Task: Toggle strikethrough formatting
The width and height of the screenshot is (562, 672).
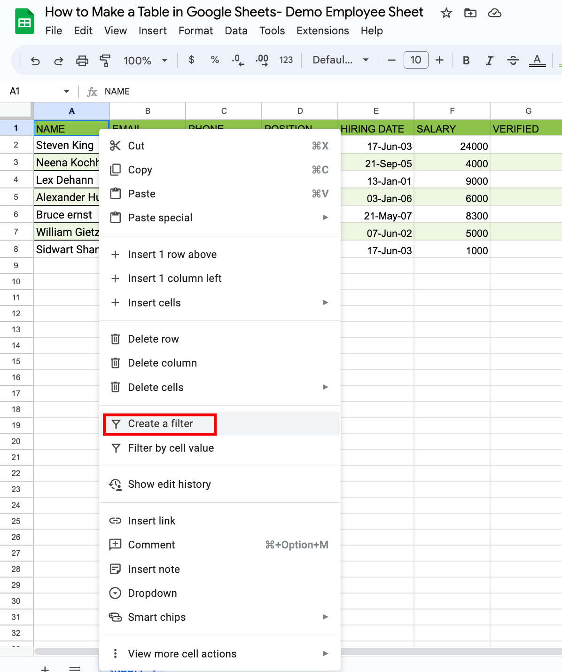Action: click(x=513, y=60)
